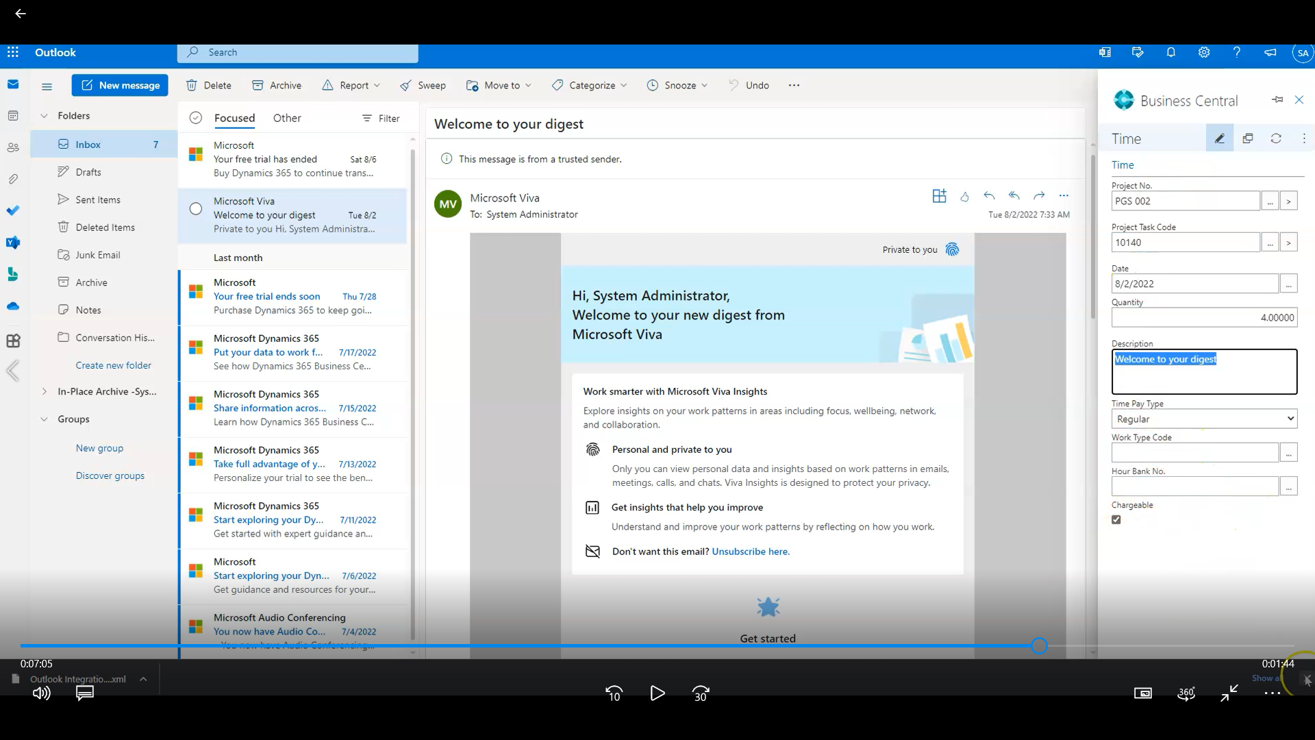Click the New message button
This screenshot has width=1315, height=740.
click(120, 86)
